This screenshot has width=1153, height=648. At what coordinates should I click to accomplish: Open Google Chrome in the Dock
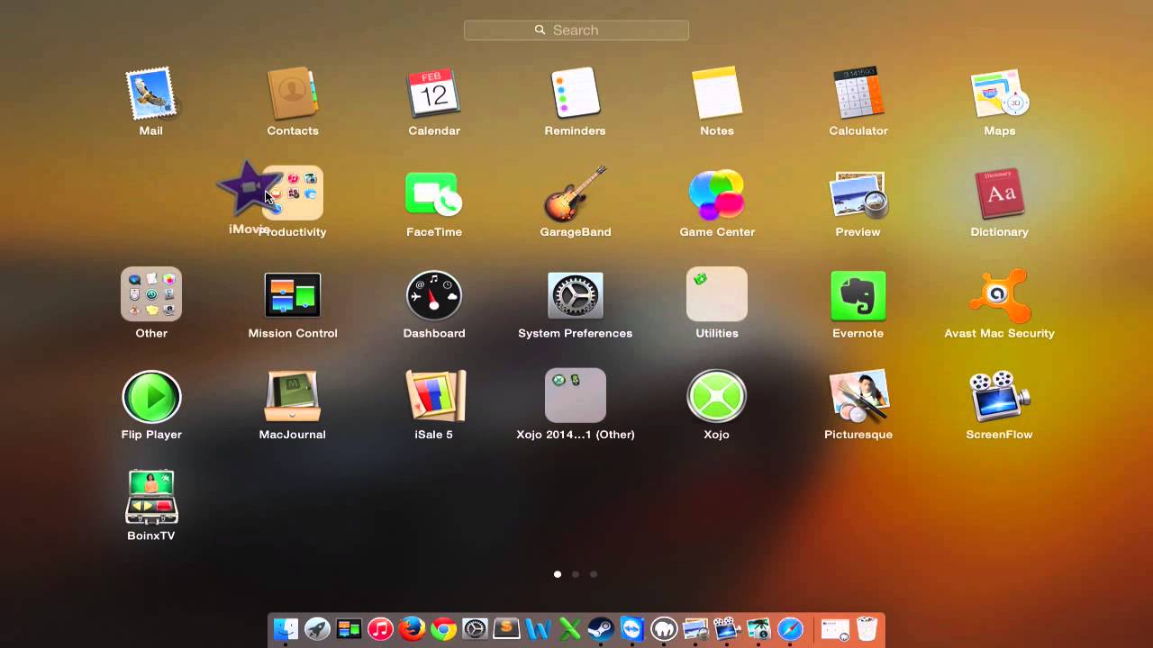click(x=443, y=628)
